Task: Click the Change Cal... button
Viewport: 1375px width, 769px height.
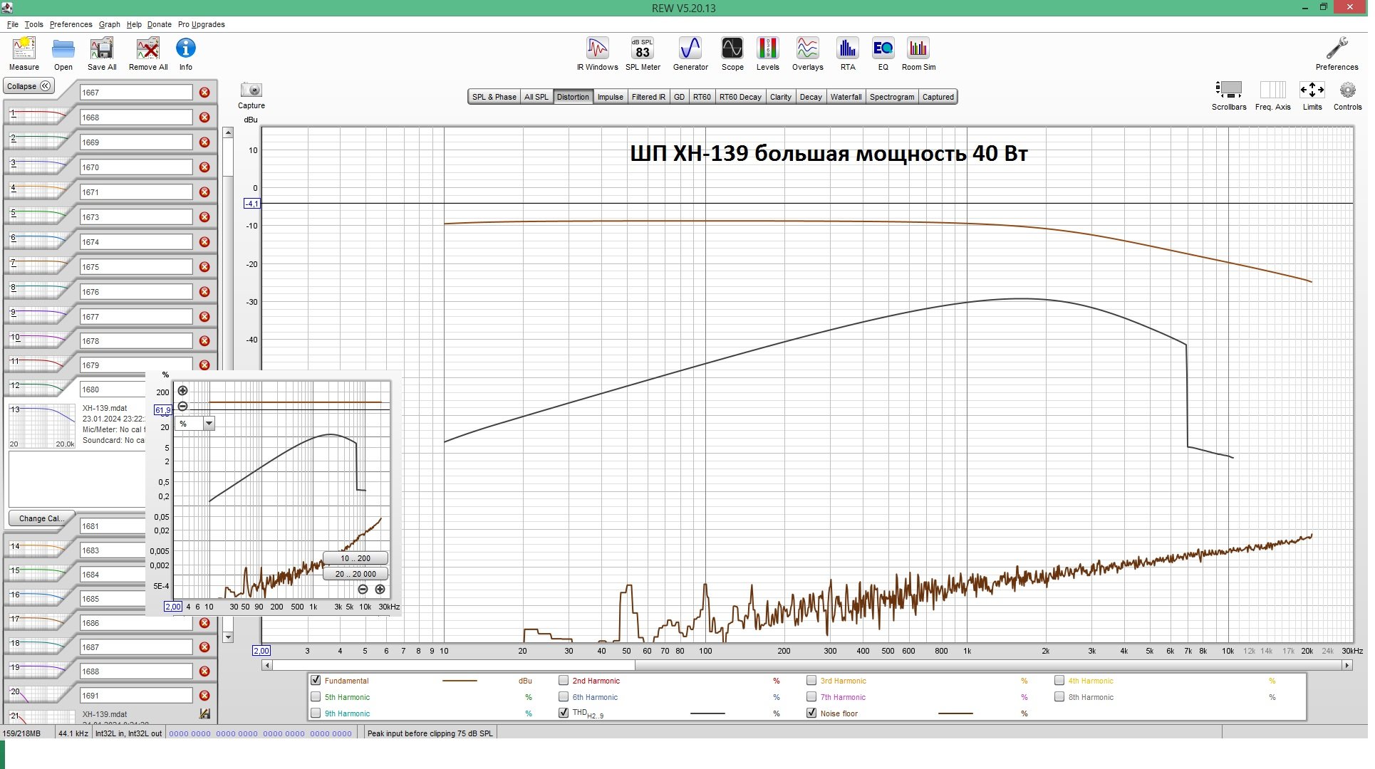Action: click(x=40, y=518)
